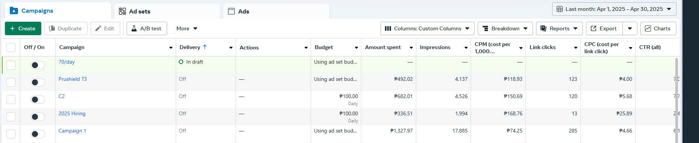Viewport: 699px width, 143px height.
Task: Click the A/B test flask icon
Action: pyautogui.click(x=134, y=28)
